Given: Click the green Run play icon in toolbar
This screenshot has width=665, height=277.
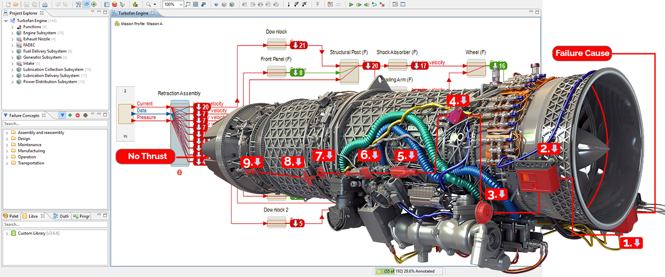Looking at the screenshot, I should tap(351, 4).
